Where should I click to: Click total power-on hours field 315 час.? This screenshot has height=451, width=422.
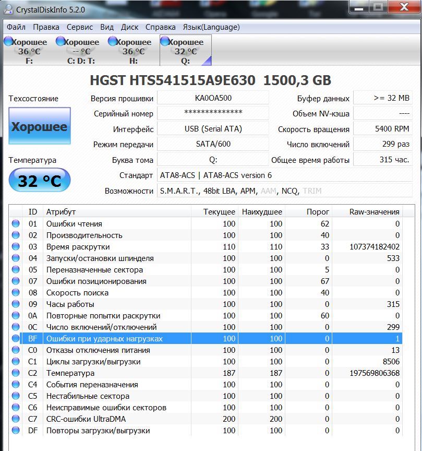point(383,160)
